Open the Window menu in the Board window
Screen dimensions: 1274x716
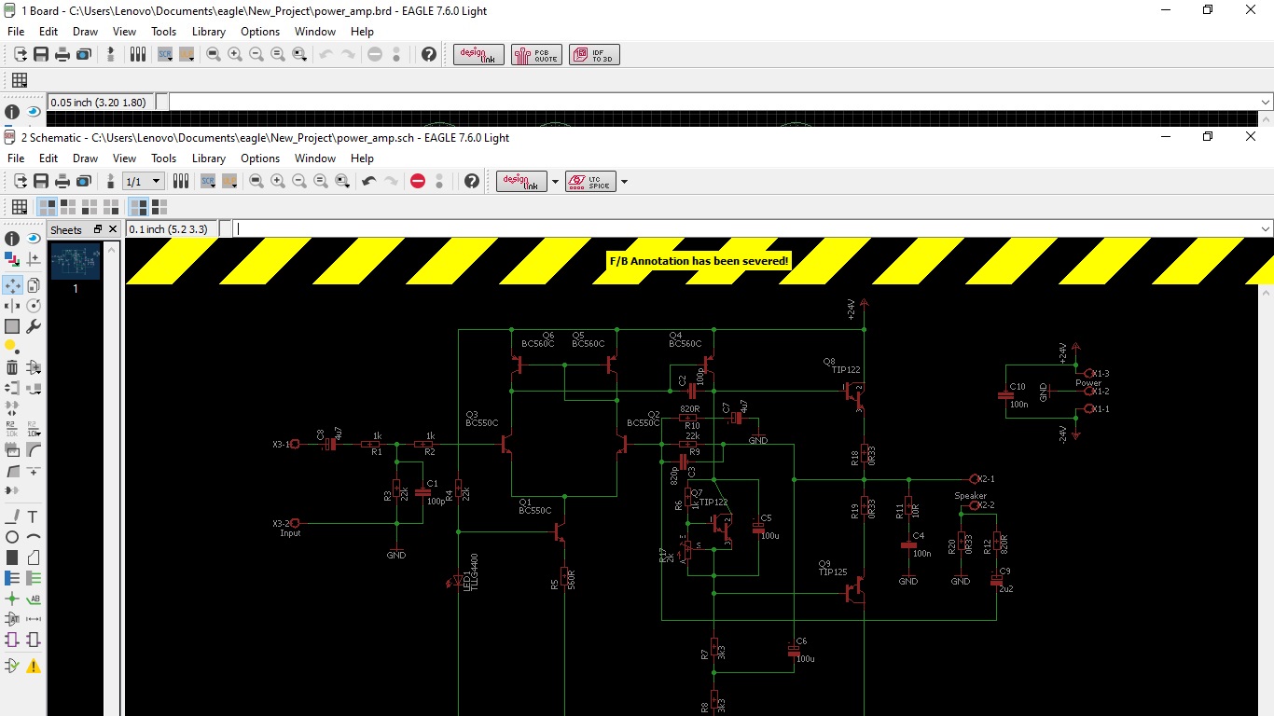(x=315, y=31)
